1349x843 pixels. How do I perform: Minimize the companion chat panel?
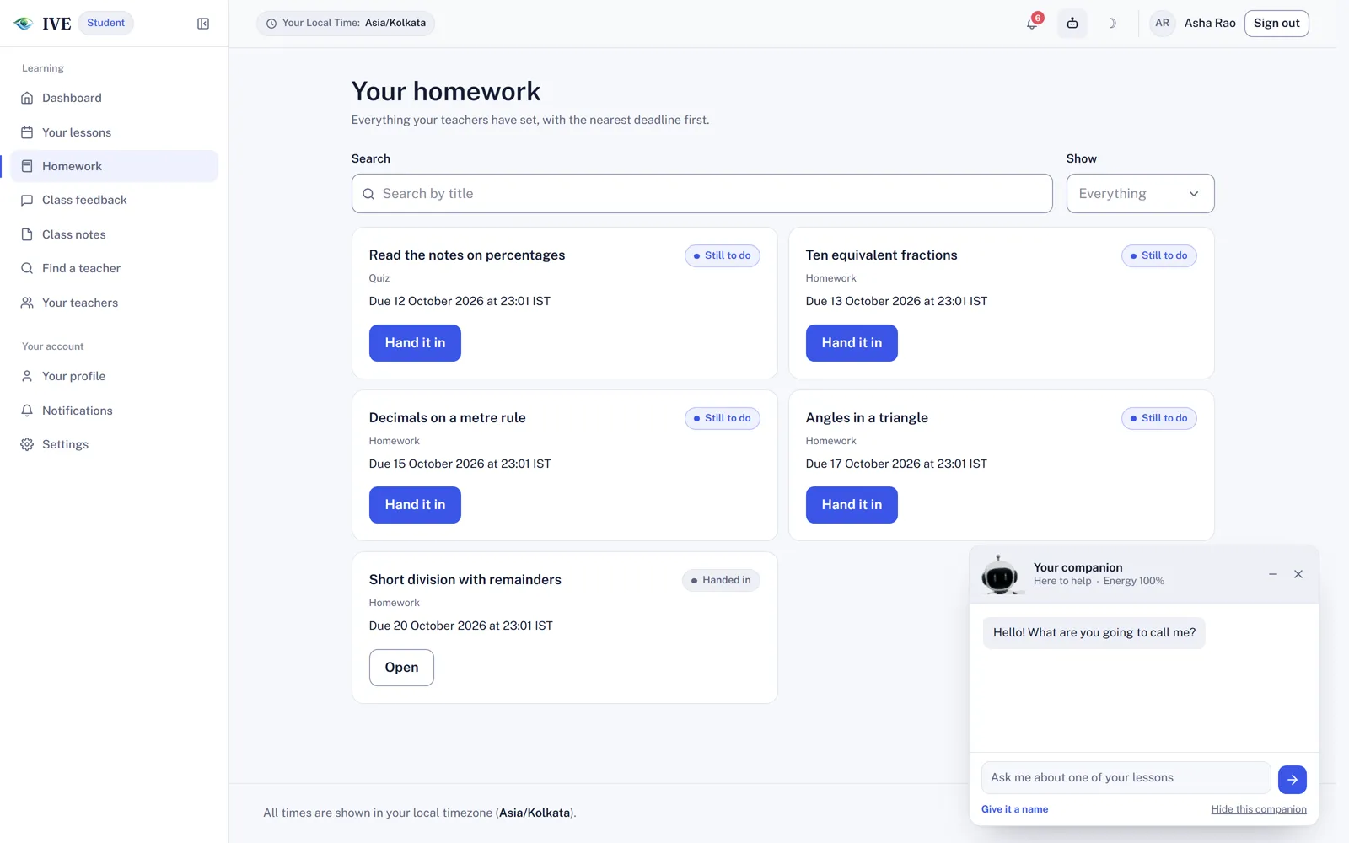click(1273, 574)
